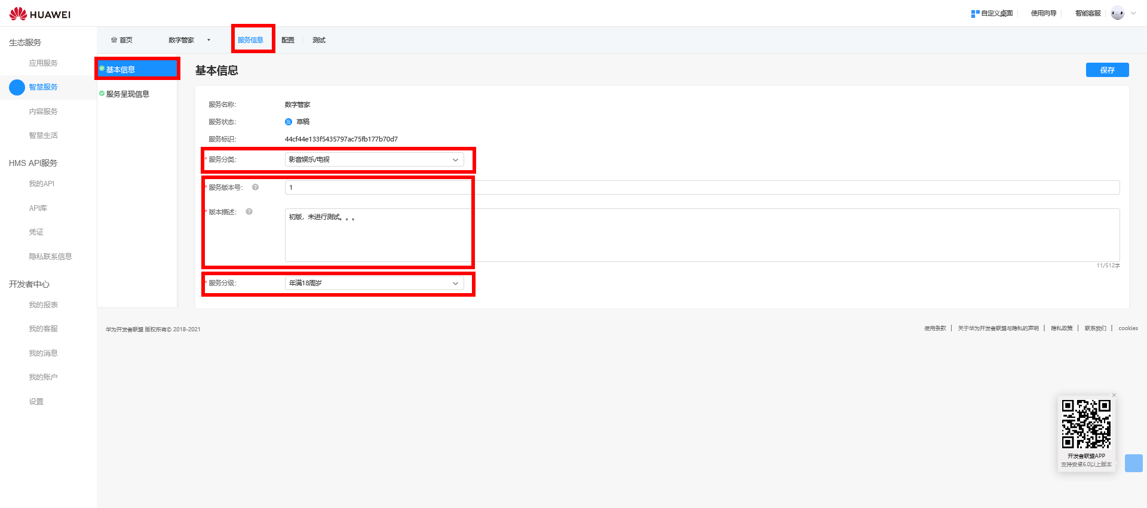Open 应用服务 in left sidebar

(43, 63)
